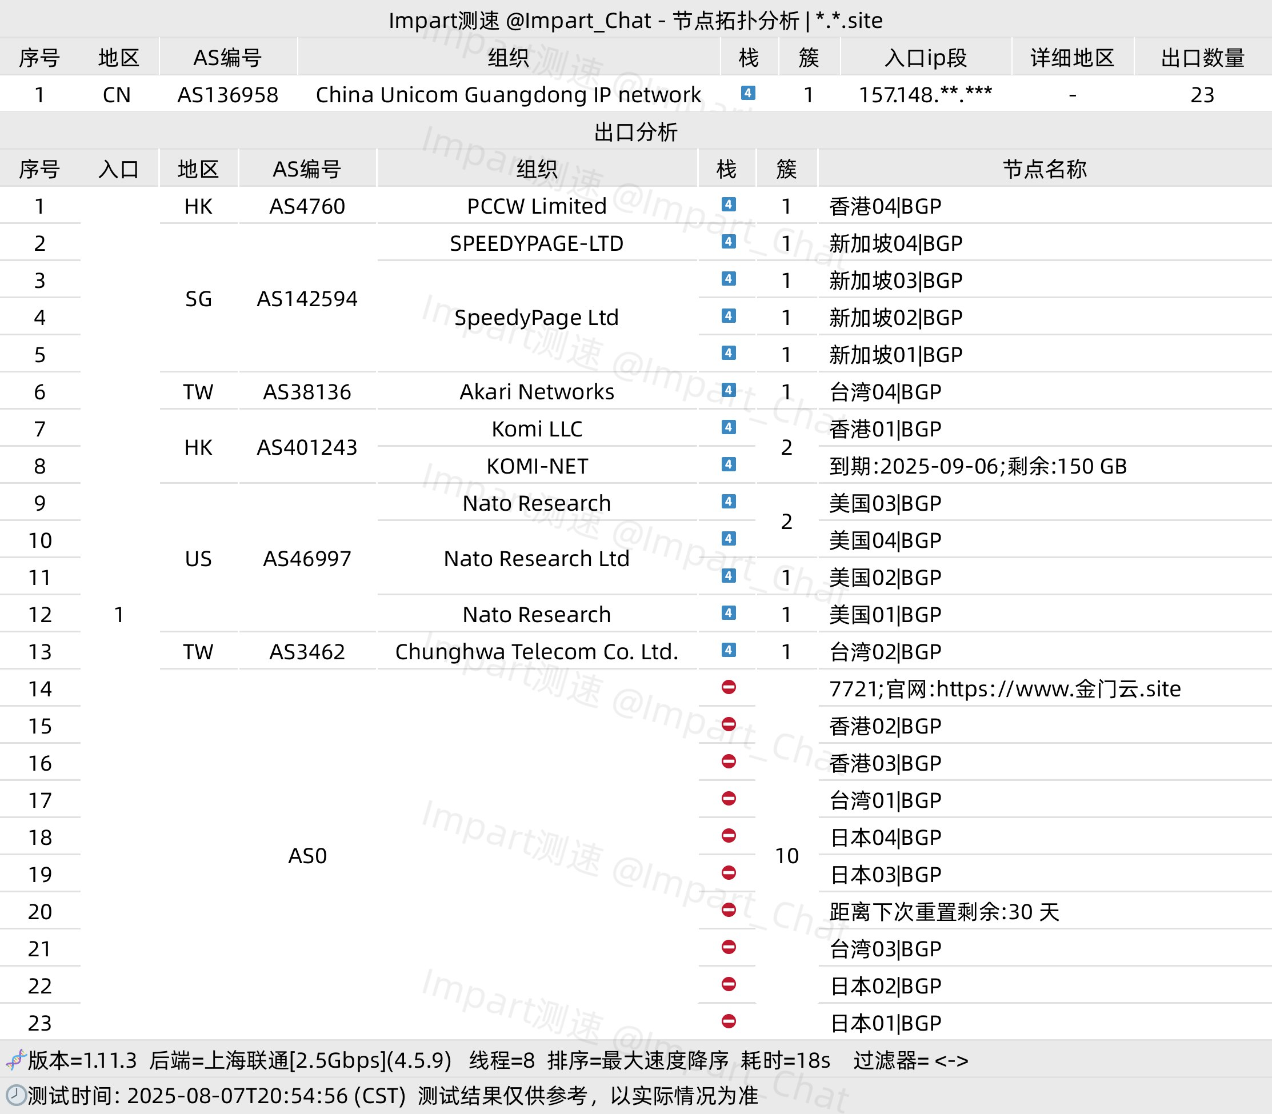Click the Komi LLC organization cell

[537, 429]
